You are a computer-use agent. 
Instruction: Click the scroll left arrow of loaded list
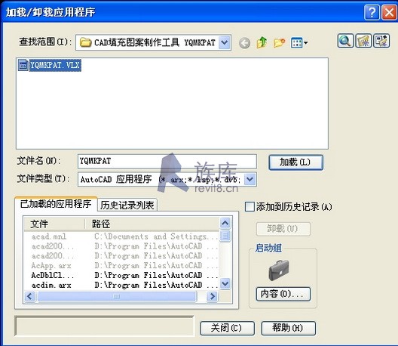click(x=30, y=296)
